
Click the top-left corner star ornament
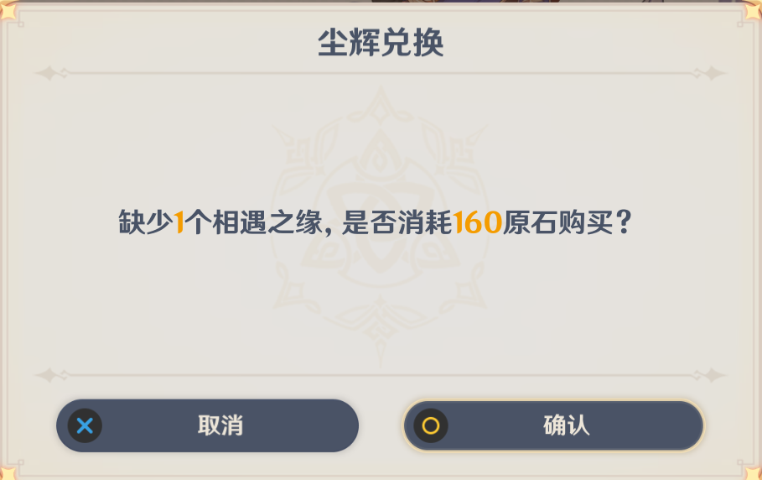click(7, 8)
